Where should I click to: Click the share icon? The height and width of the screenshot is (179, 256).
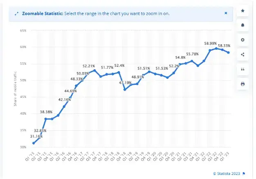[243, 54]
